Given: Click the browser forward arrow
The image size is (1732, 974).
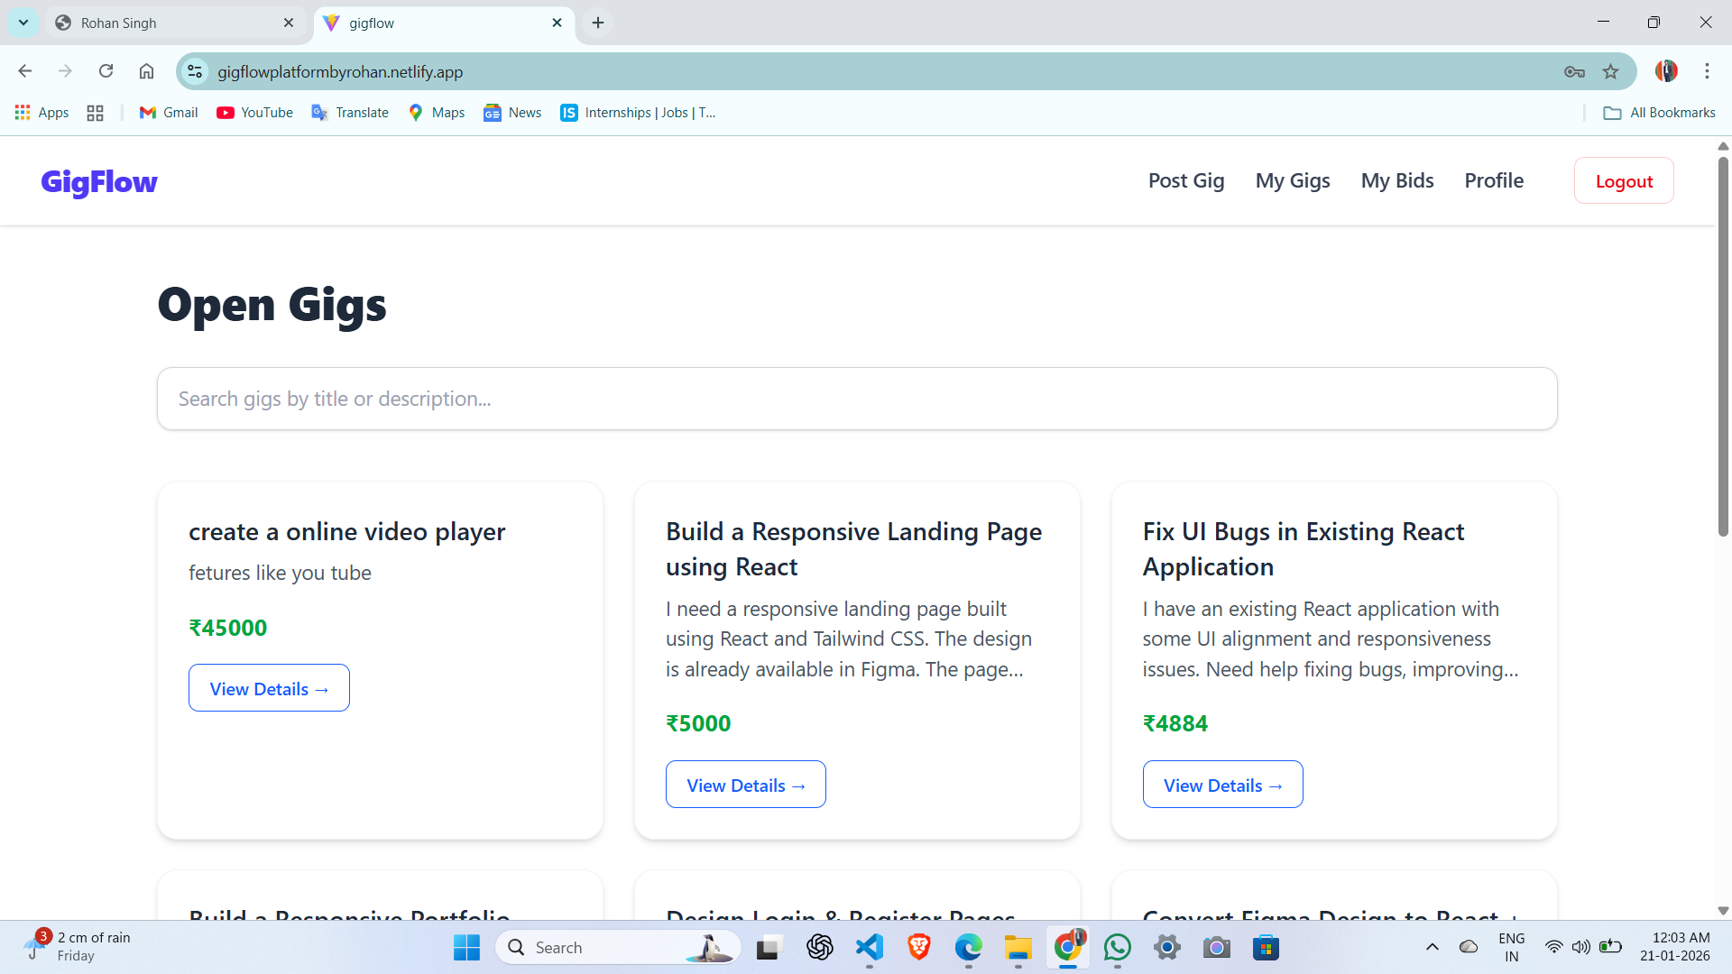Looking at the screenshot, I should point(65,71).
